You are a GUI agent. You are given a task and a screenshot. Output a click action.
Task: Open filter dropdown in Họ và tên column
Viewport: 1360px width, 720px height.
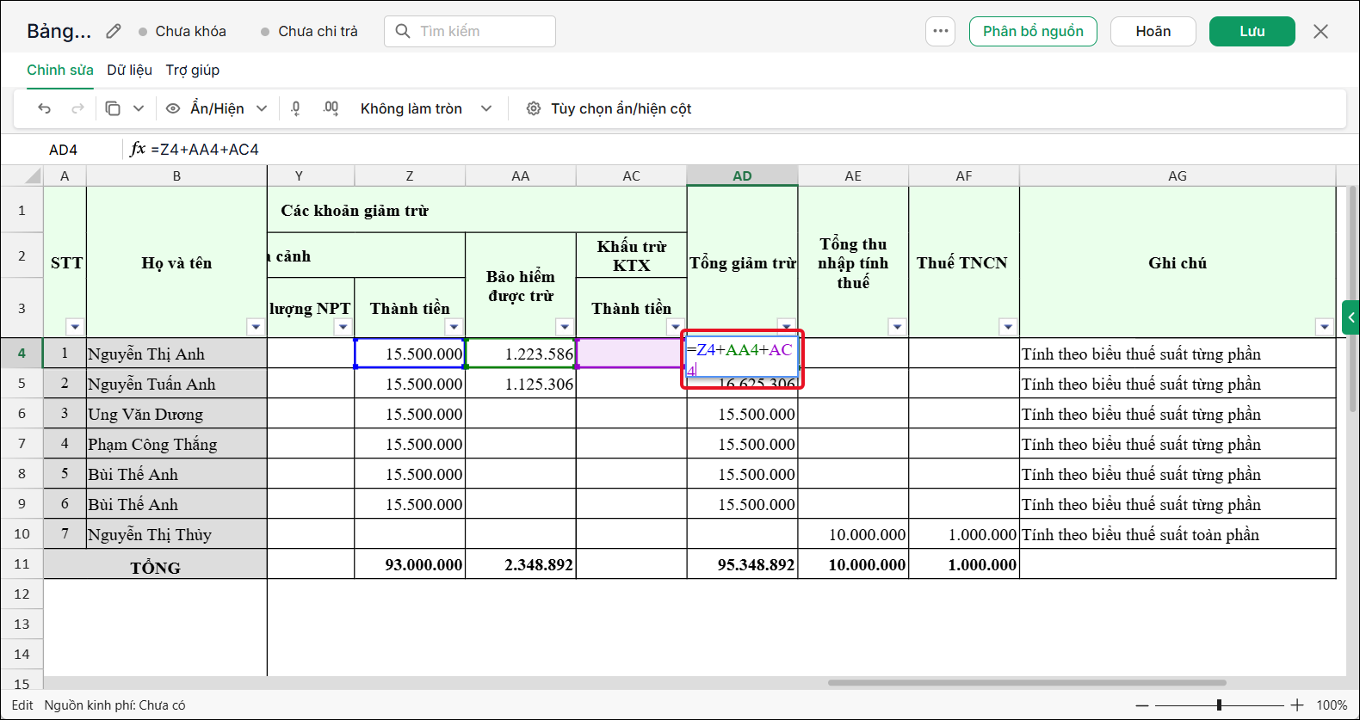tap(256, 327)
